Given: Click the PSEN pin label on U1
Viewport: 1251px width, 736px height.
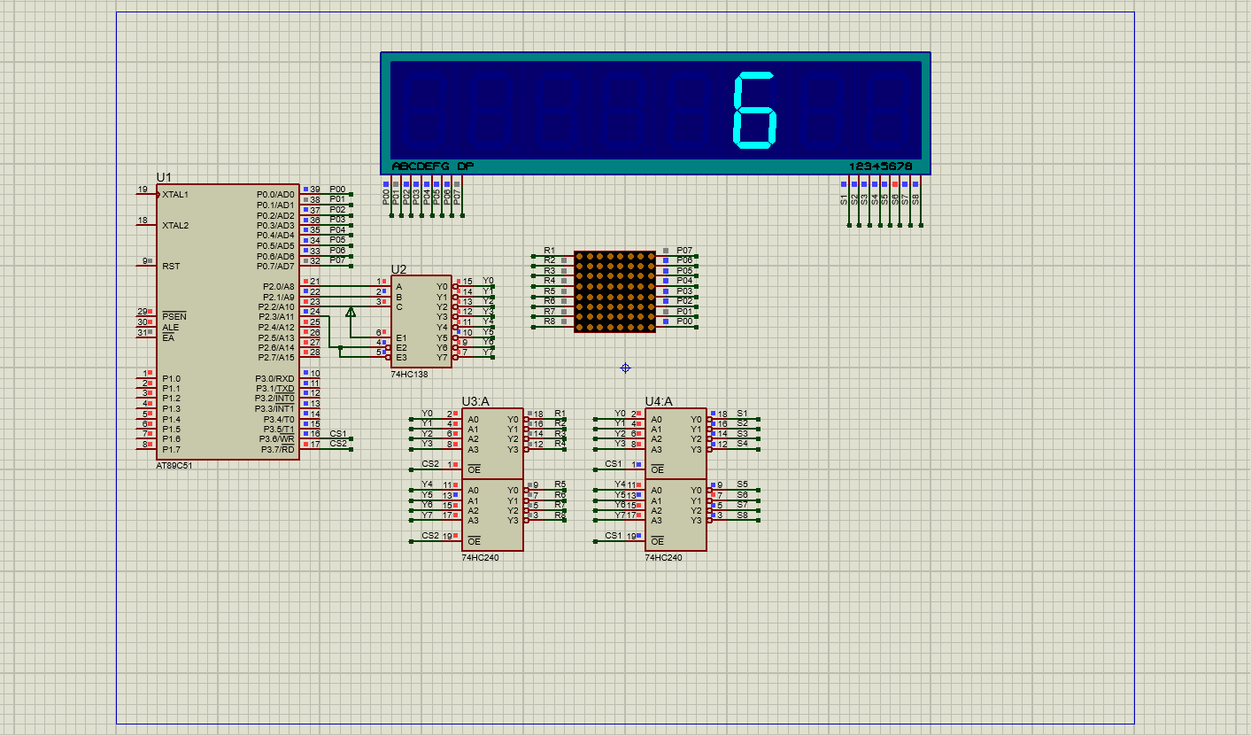Looking at the screenshot, I should tap(174, 316).
